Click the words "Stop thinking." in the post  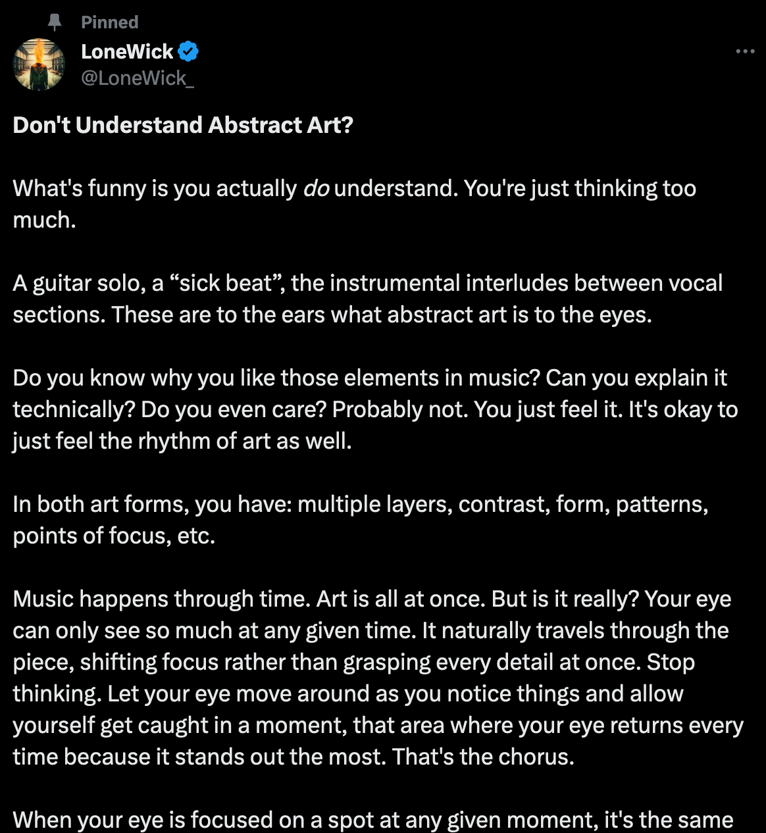coord(354,678)
